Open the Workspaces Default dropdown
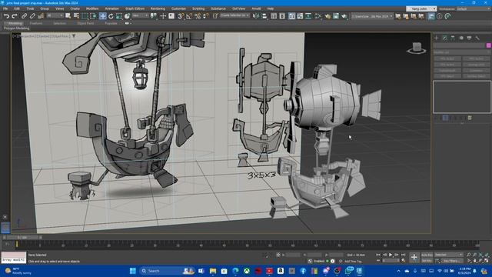 (x=473, y=8)
